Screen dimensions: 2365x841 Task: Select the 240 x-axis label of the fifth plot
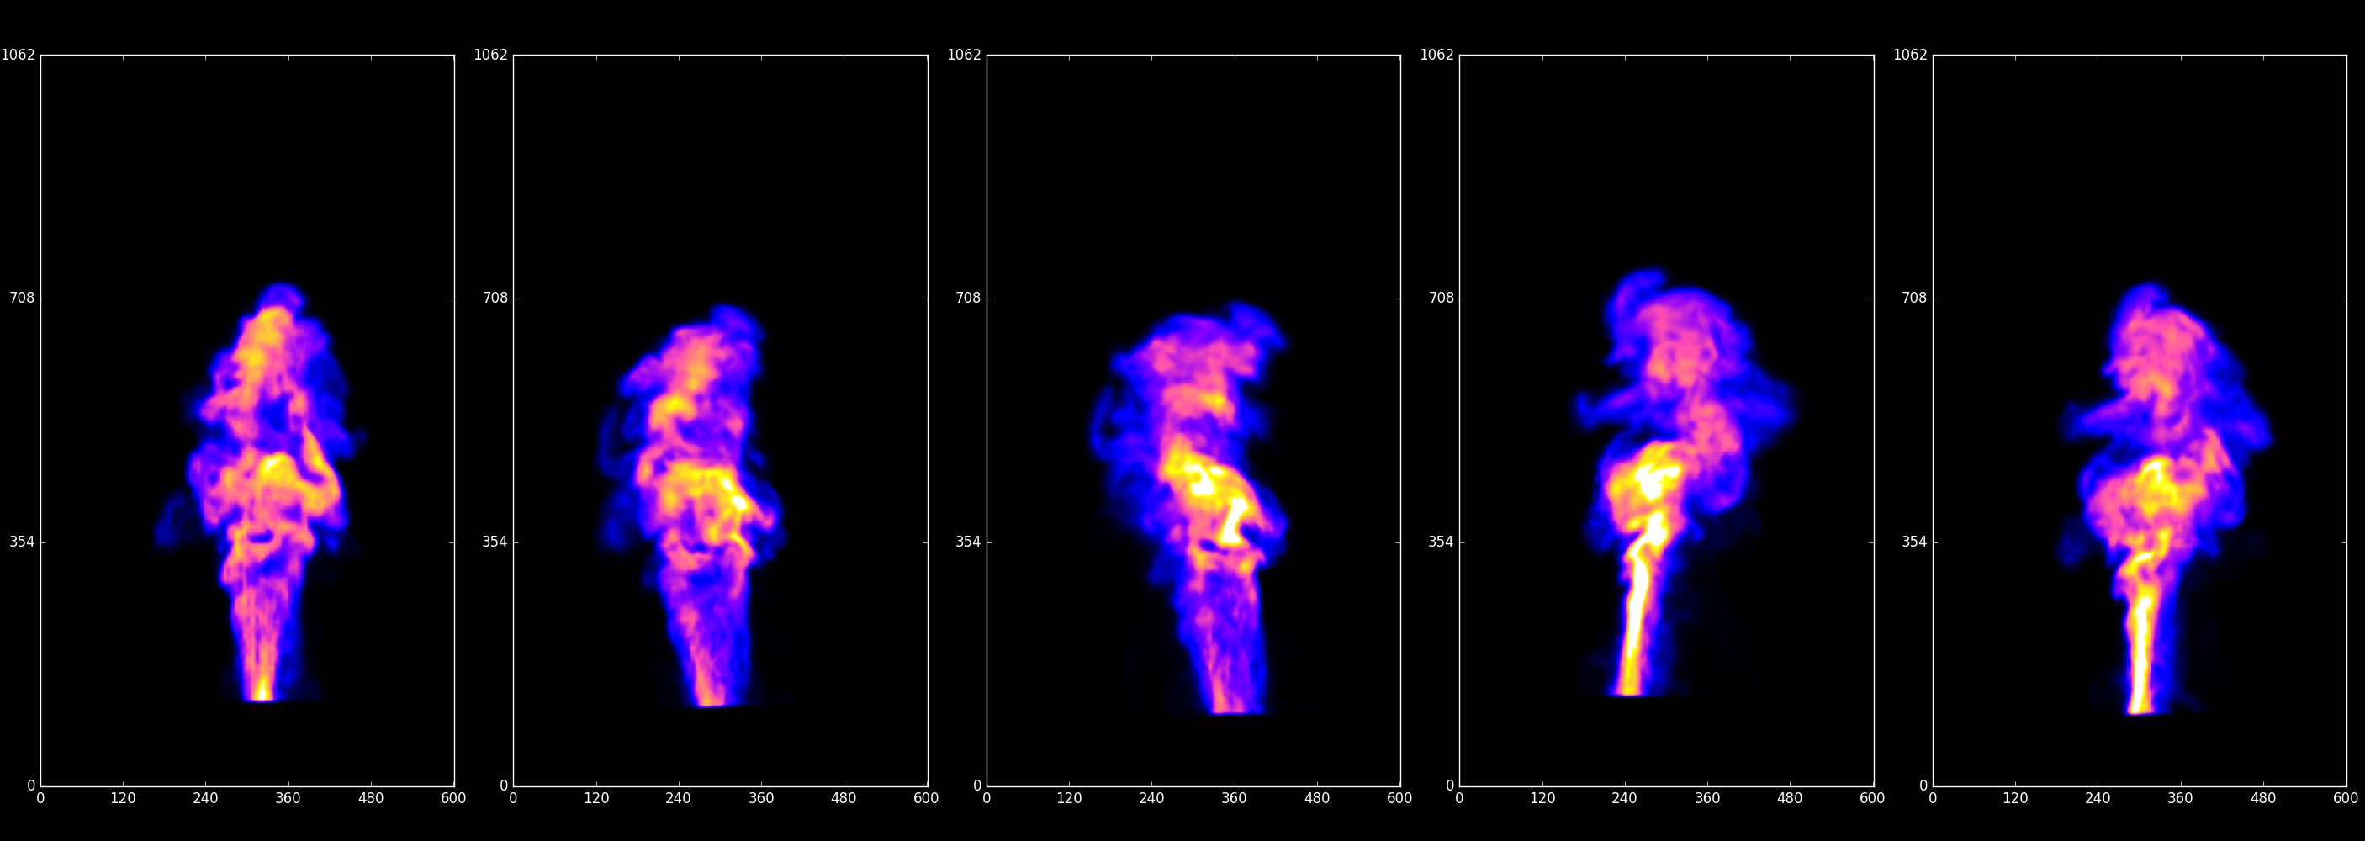click(x=2098, y=799)
